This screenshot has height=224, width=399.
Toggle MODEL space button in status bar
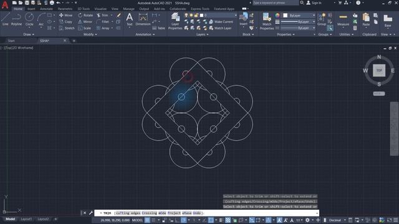(x=137, y=220)
